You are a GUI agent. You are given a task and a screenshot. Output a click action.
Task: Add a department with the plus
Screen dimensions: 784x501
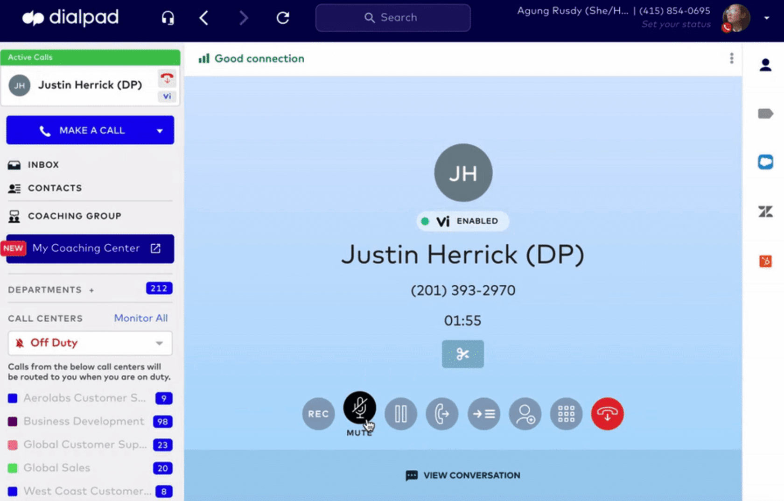91,290
